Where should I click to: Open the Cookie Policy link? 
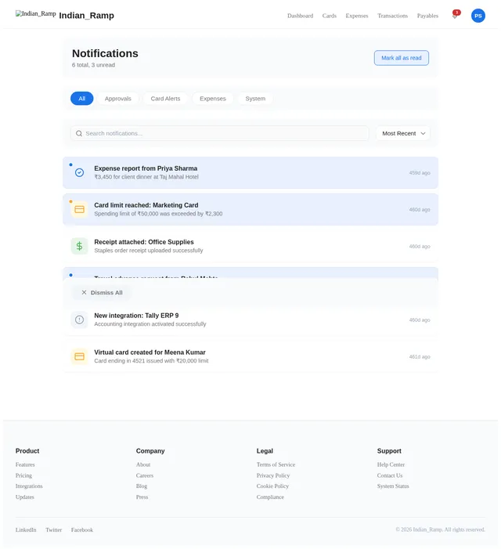coord(272,486)
